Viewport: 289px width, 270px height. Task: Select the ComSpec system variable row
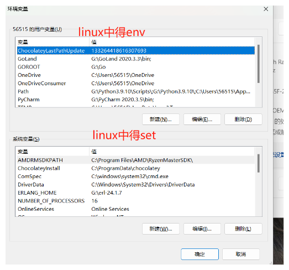point(136,176)
